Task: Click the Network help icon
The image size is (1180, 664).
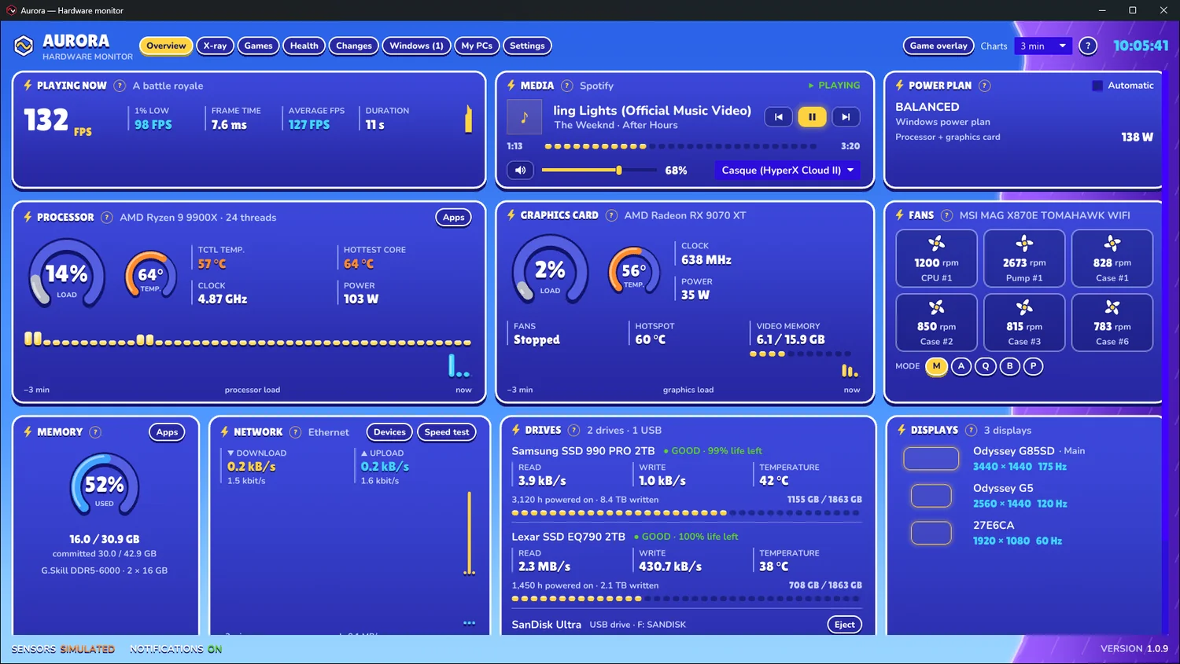Action: click(296, 432)
